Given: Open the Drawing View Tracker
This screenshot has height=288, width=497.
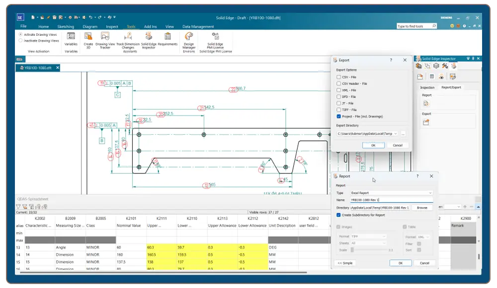Looking at the screenshot, I should (x=105, y=40).
